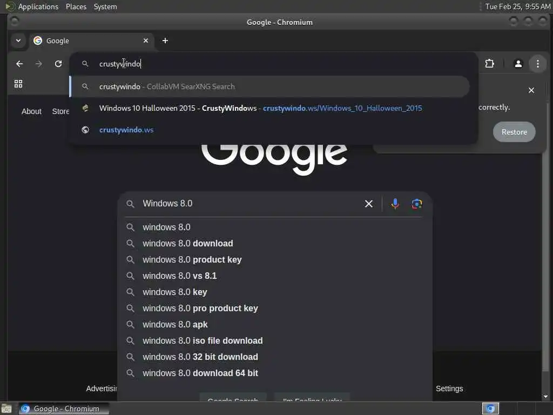Search by image with camera lens icon
Image resolution: width=553 pixels, height=415 pixels.
[416, 204]
